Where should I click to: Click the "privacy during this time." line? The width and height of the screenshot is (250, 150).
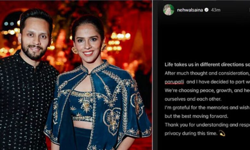pos(191,133)
